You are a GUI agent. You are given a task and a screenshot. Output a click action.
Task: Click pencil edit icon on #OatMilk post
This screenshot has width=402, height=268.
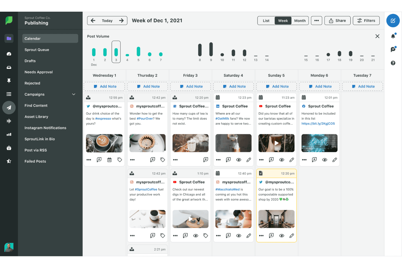point(249,160)
